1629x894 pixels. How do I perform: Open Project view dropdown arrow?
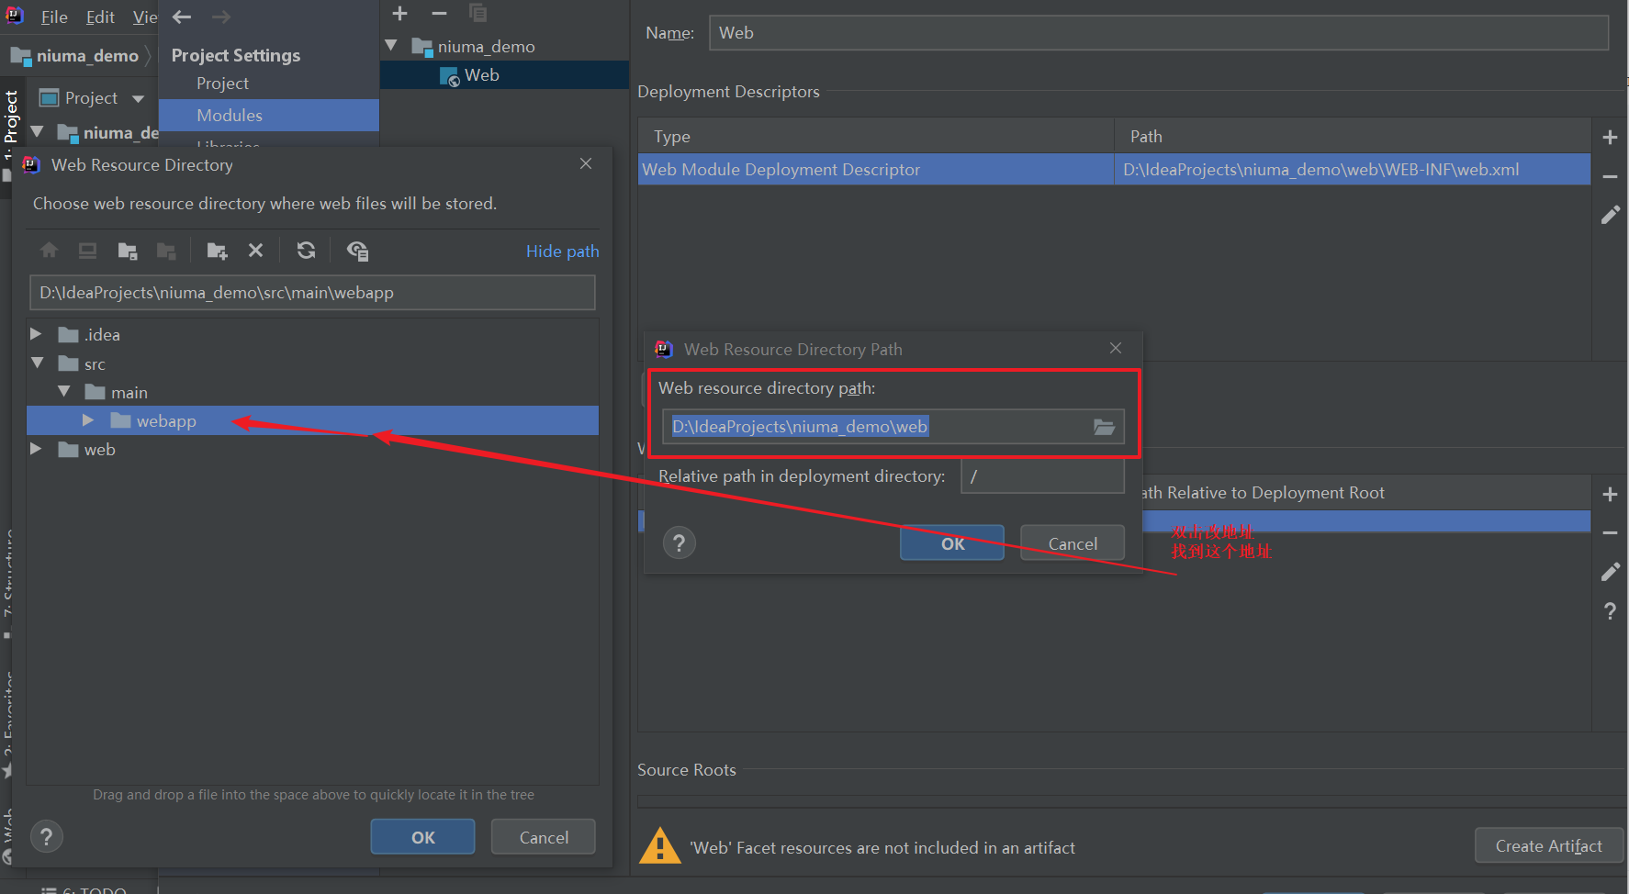coord(138,98)
